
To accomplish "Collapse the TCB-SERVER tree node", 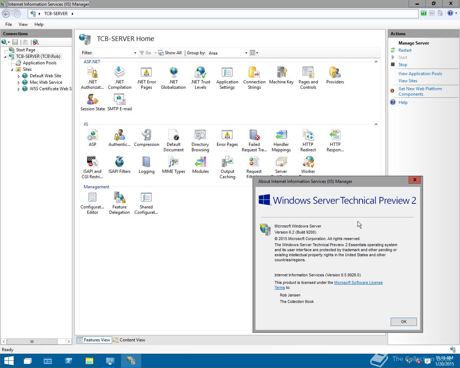I will (5, 57).
